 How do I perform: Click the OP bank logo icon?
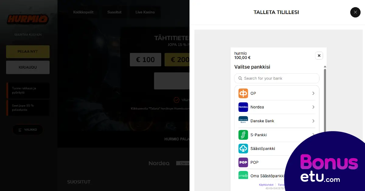pos(243,93)
